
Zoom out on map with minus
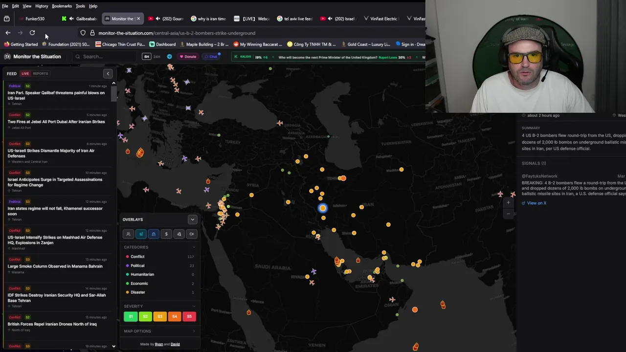(x=508, y=214)
